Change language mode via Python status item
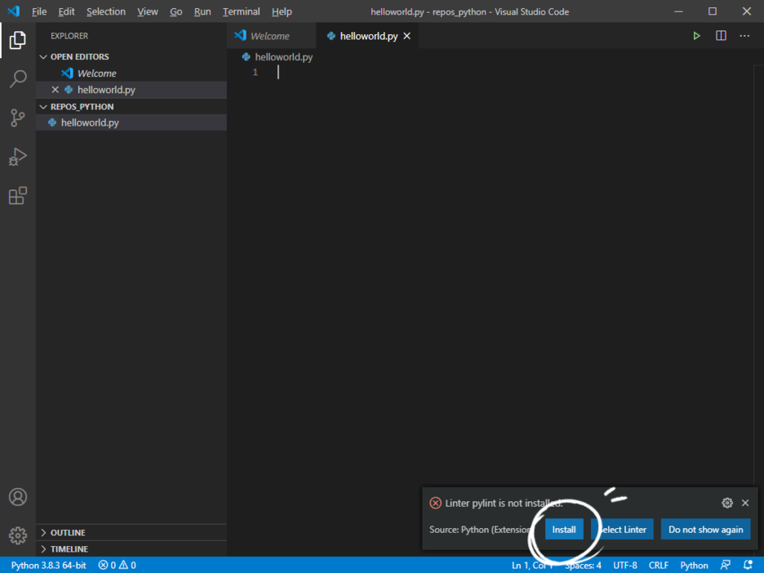Image resolution: width=764 pixels, height=573 pixels. (694, 565)
